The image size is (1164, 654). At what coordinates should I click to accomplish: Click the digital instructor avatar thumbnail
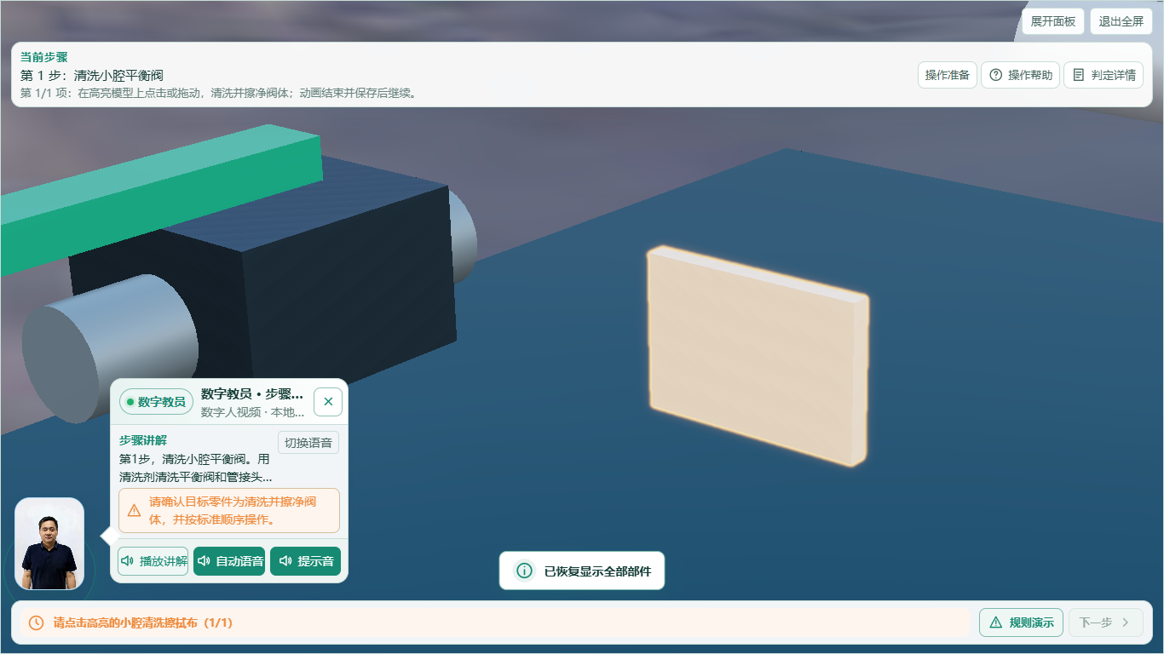(49, 544)
